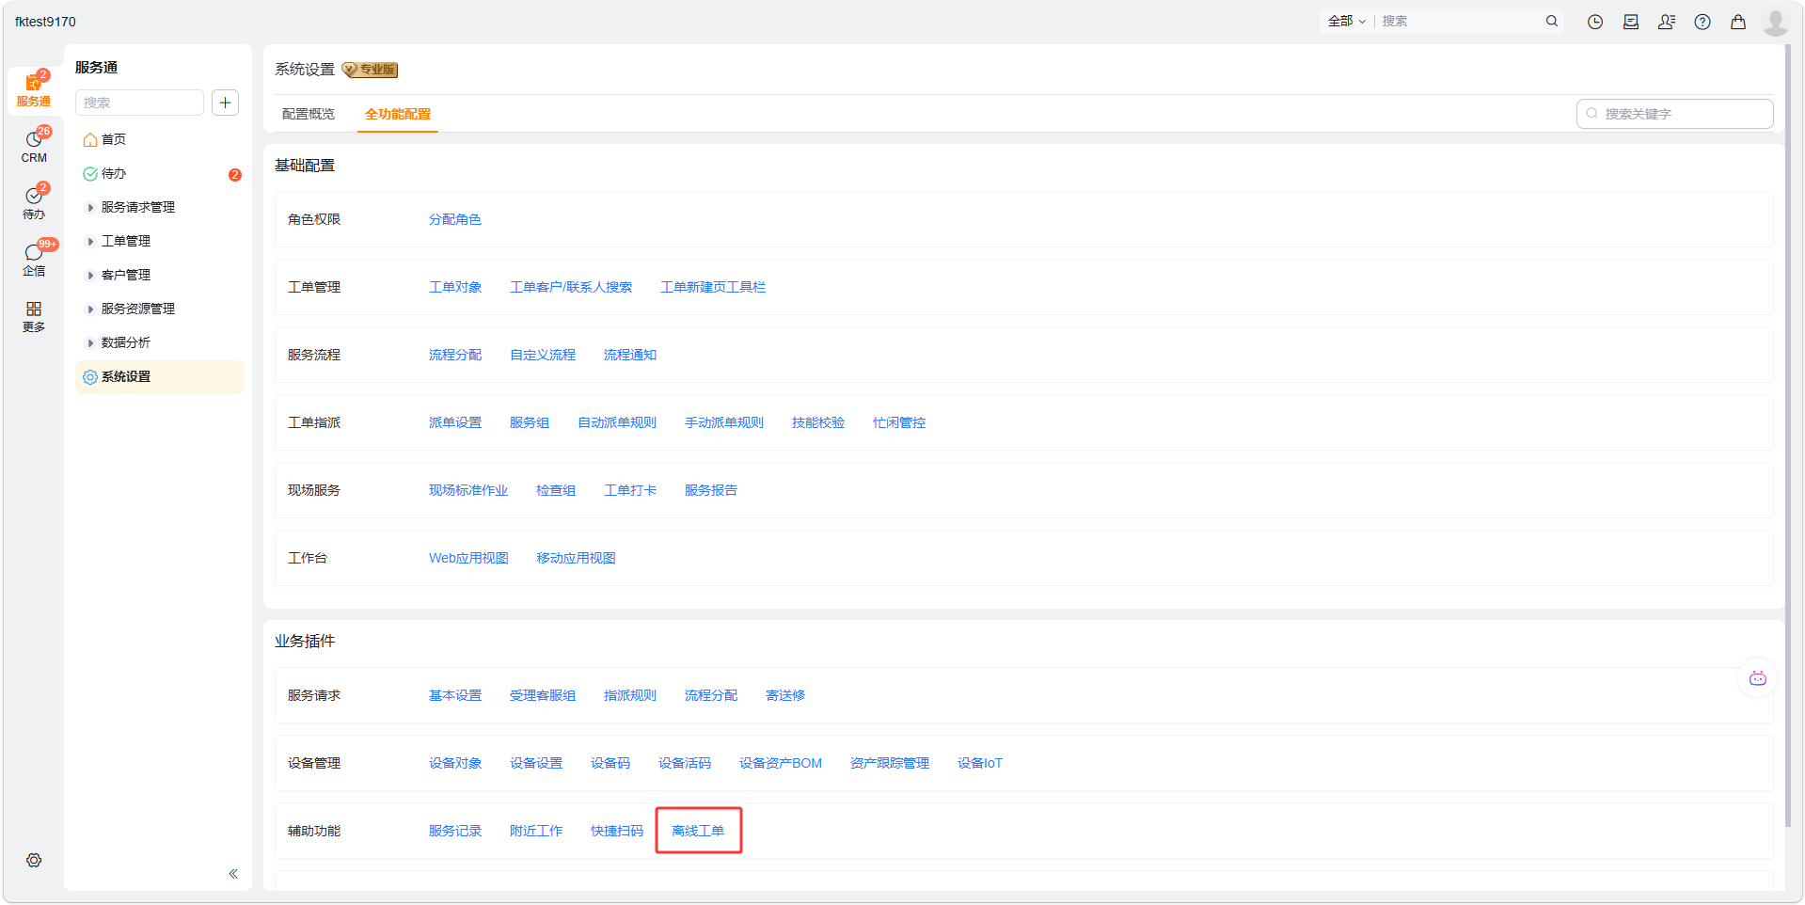Open the 指派规则 link
The width and height of the screenshot is (1805, 905).
[630, 695]
